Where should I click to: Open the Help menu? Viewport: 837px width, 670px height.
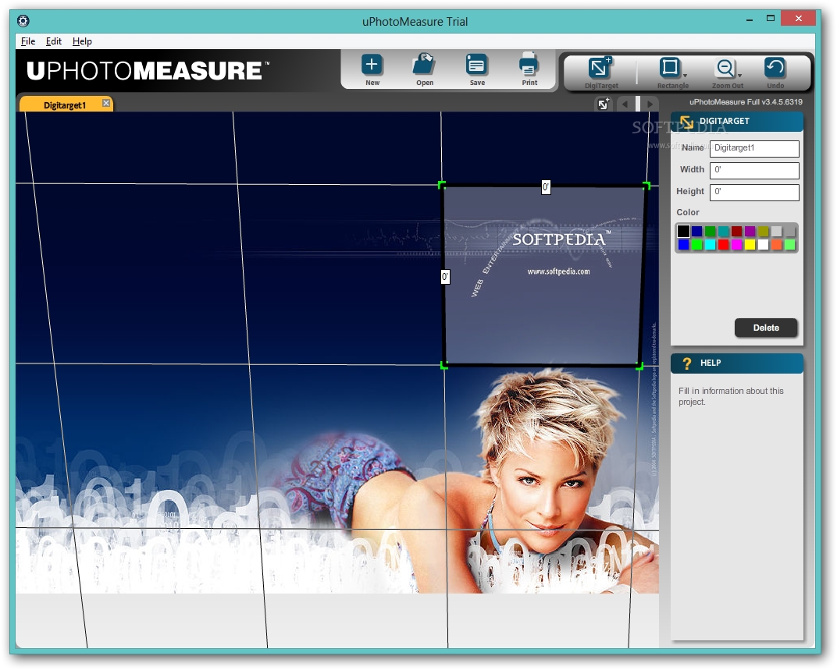(x=82, y=41)
